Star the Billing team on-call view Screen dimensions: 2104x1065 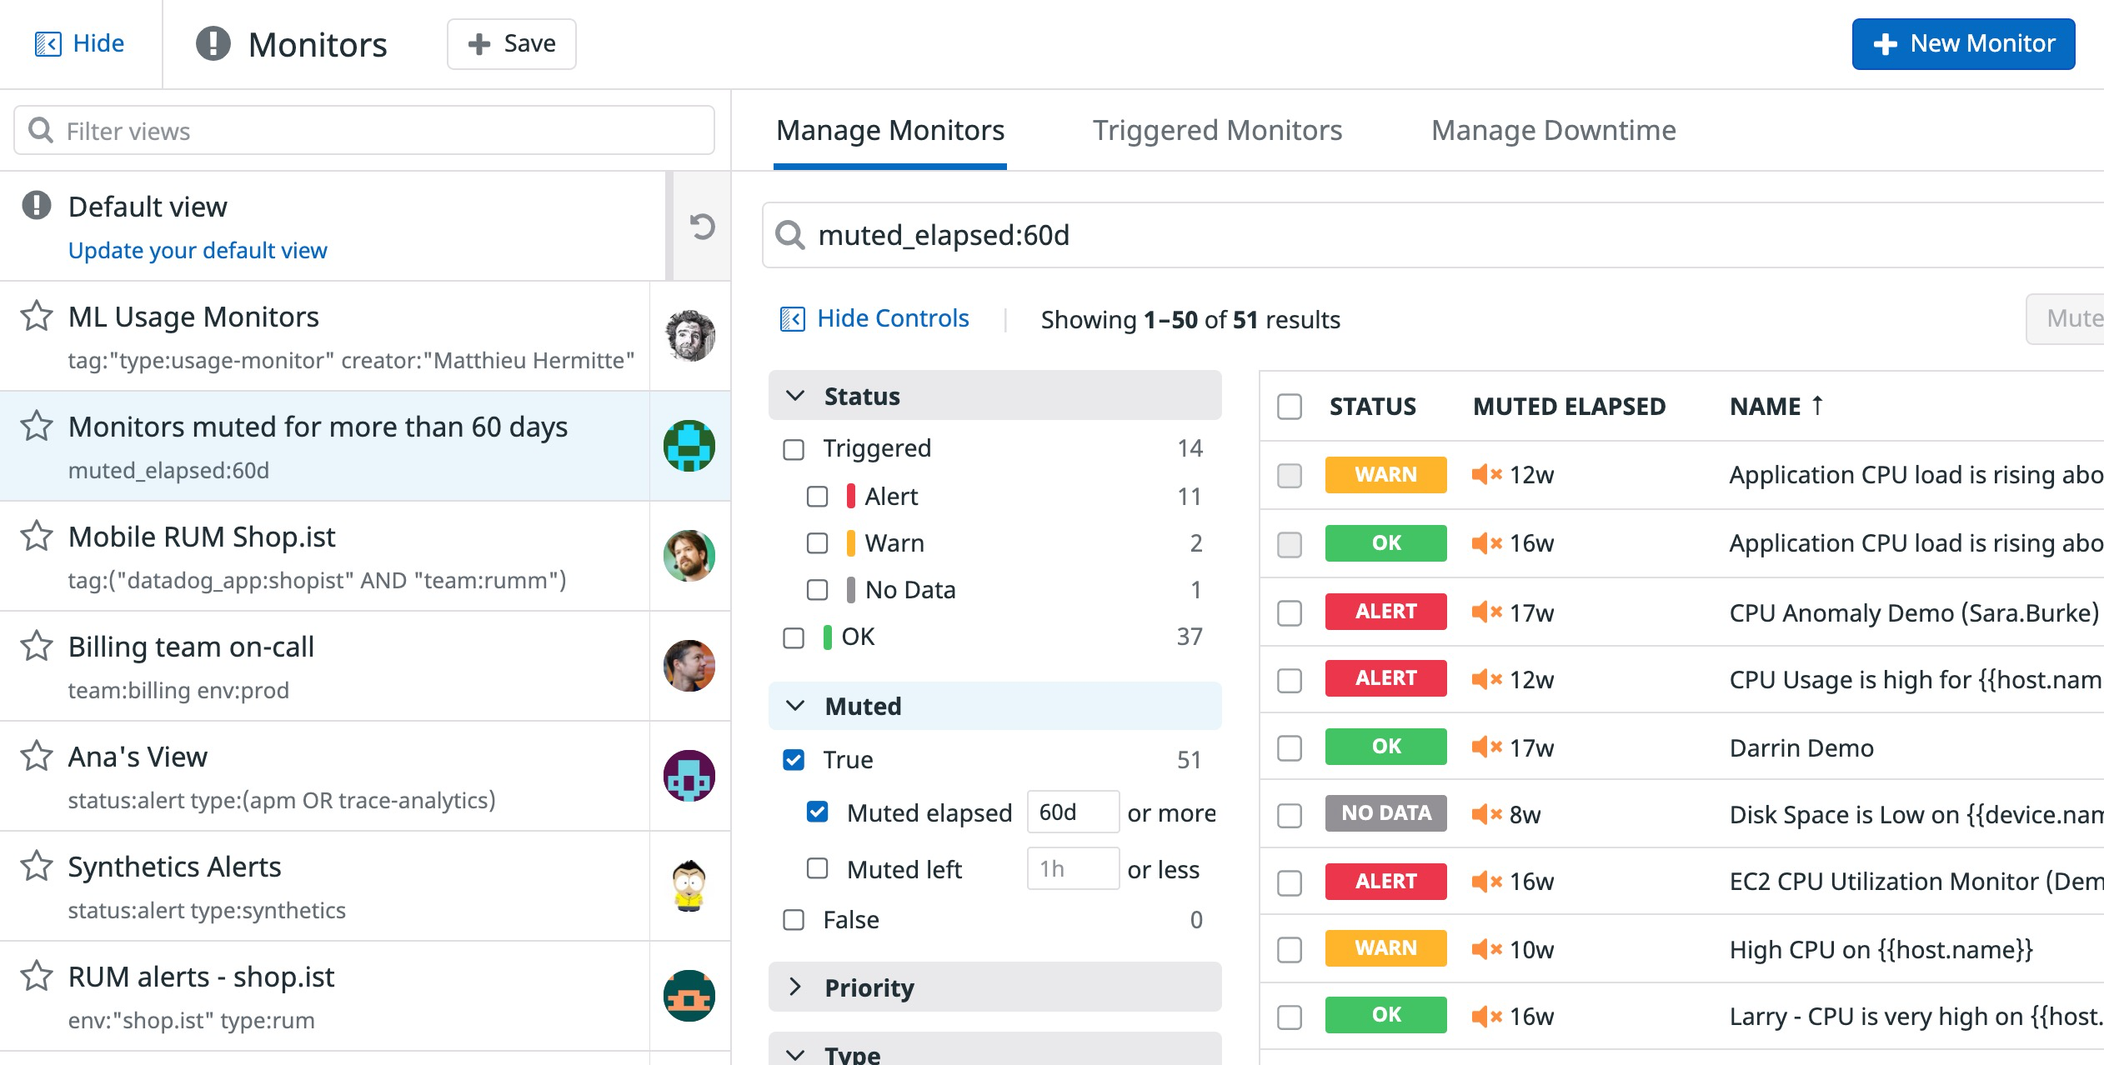click(37, 647)
